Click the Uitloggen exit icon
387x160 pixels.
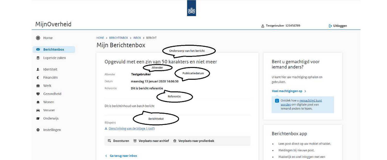[330, 26]
